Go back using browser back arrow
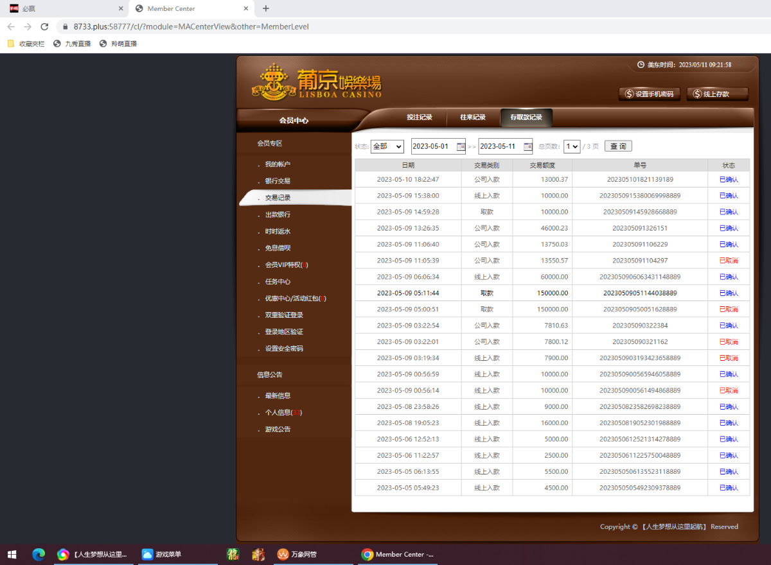The image size is (771, 565). tap(11, 26)
